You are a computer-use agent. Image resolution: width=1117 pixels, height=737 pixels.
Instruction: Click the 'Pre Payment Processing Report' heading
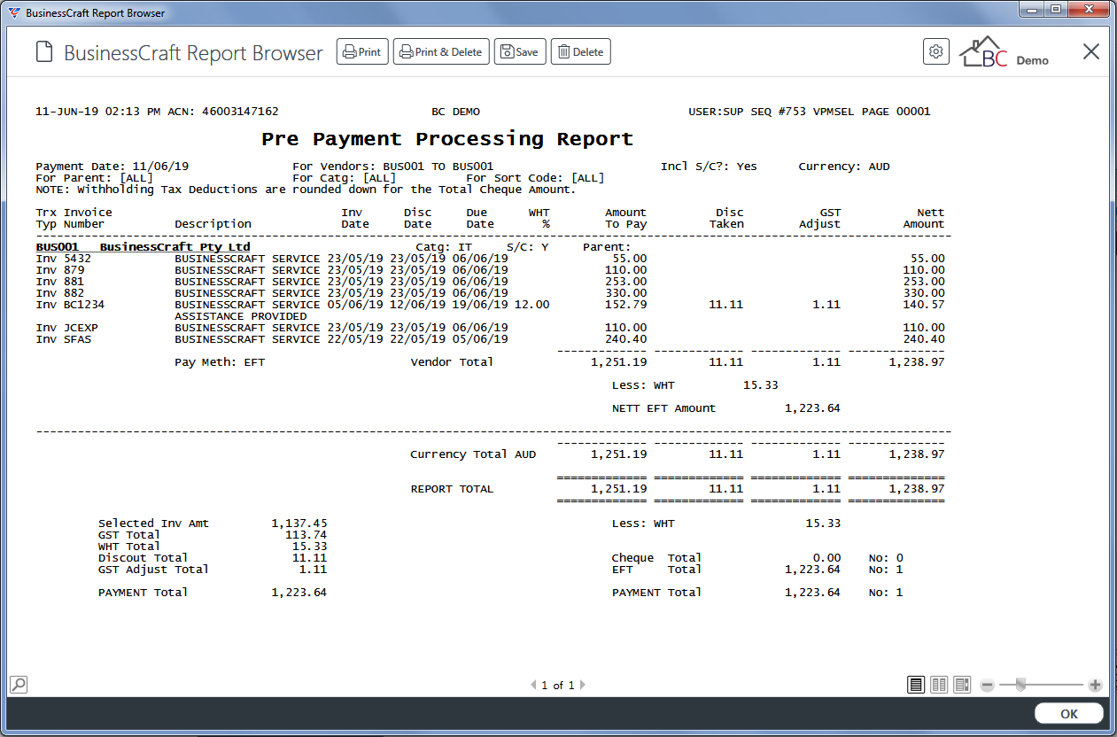click(447, 139)
